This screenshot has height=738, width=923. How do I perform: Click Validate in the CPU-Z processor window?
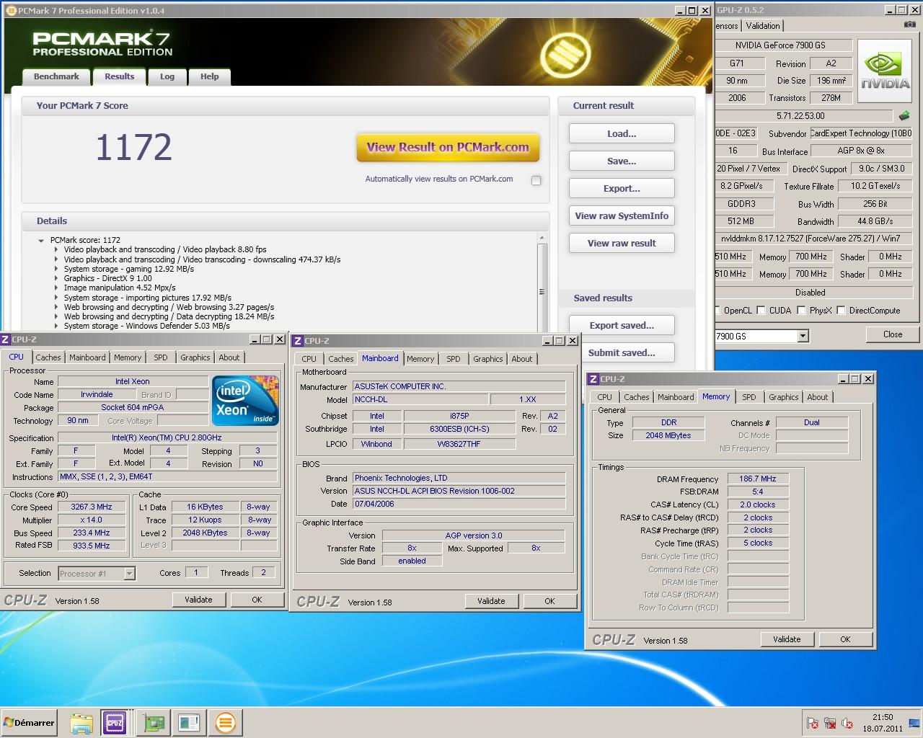coord(198,600)
